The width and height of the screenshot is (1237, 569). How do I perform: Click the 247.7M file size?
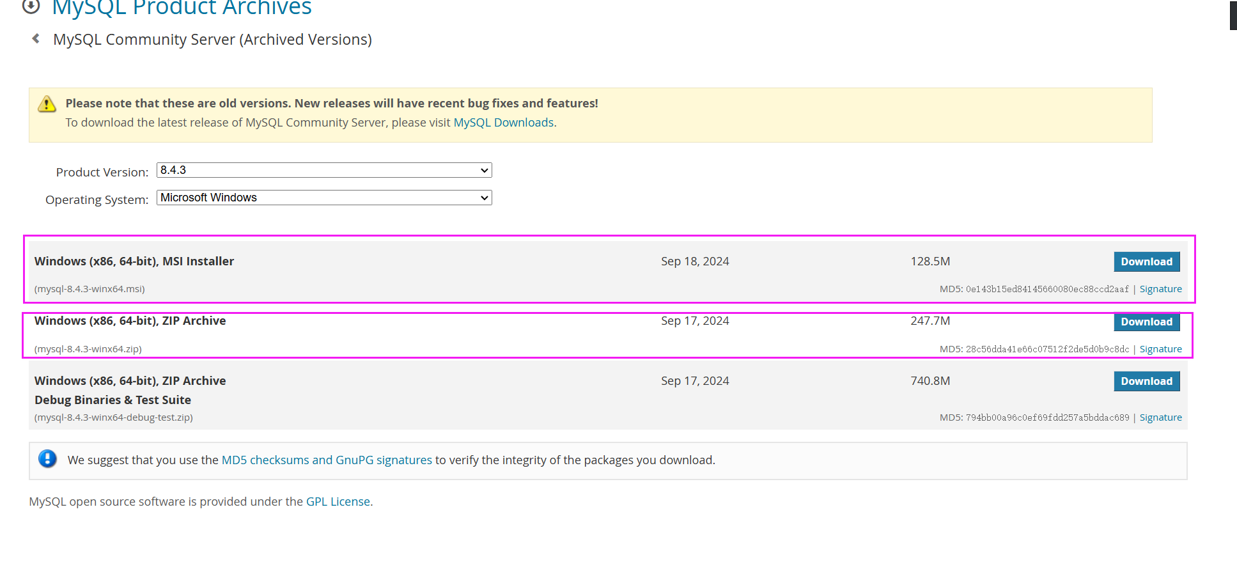coord(930,320)
